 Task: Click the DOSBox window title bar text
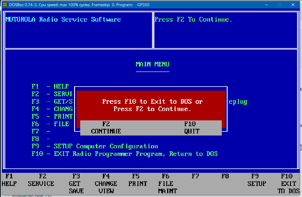click(79, 5)
